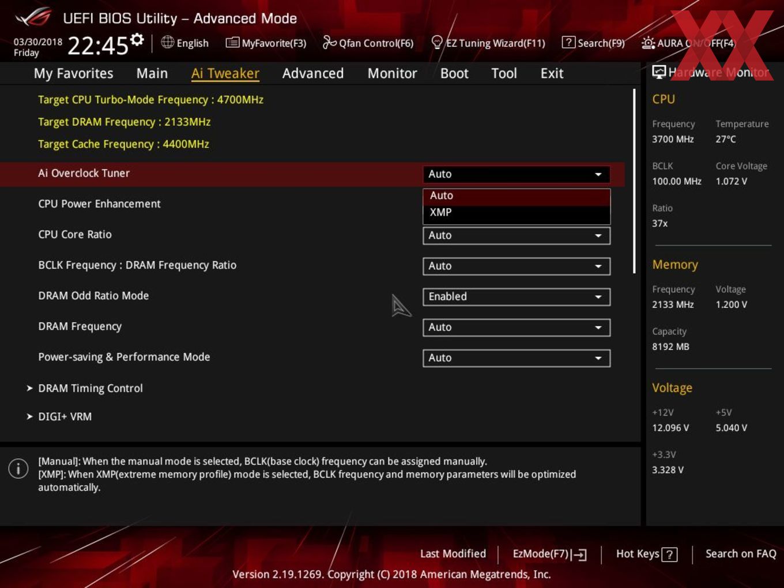The width and height of the screenshot is (784, 588).
Task: Switch to My Favorites tab
Action: pyautogui.click(x=74, y=73)
